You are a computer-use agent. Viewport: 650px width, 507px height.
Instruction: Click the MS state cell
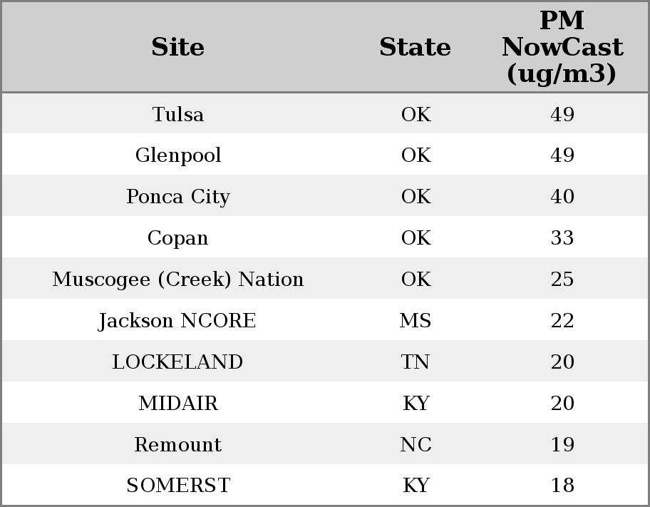click(416, 321)
